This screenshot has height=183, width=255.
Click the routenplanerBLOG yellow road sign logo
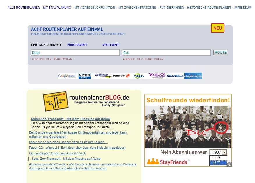click(56, 101)
